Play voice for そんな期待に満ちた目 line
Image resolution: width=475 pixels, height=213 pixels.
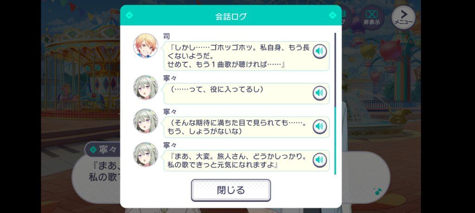(x=320, y=127)
